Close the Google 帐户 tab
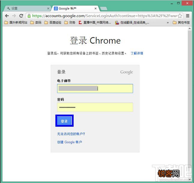The image size is (194, 183). click(x=95, y=8)
